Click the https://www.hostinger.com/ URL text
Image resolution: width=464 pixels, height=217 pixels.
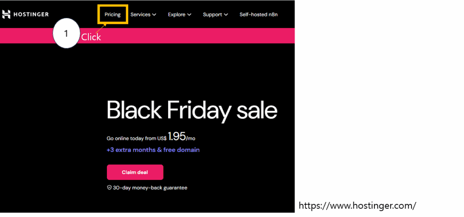point(357,206)
